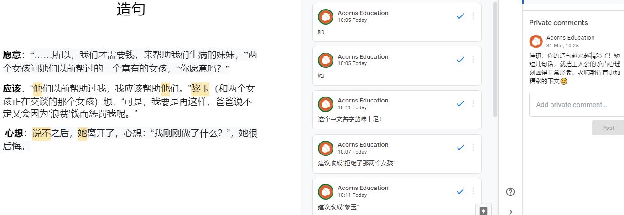Screen dimensions: 624x215
Task: Click the Explore sparkle button
Action: 484,210
